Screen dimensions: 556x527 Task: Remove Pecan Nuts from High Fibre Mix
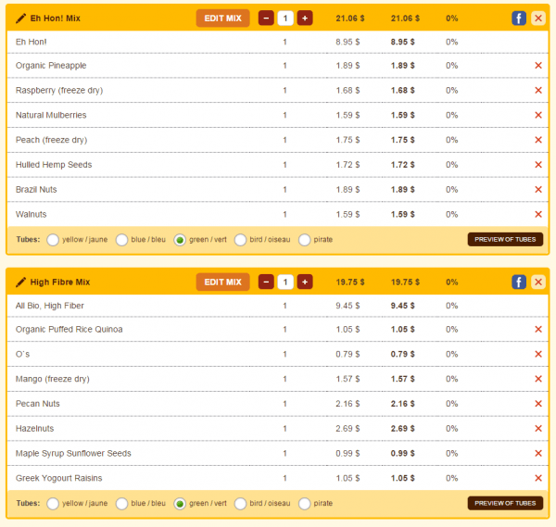tap(538, 404)
